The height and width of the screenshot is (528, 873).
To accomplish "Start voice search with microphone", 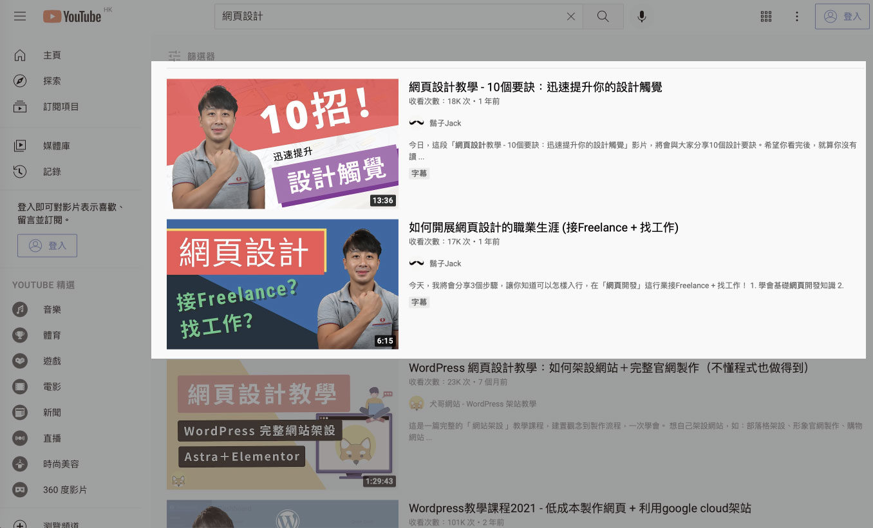I will 641,17.
